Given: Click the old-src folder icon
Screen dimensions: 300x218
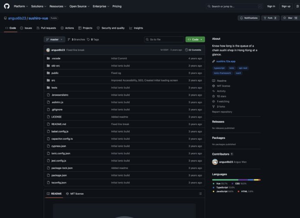Looking at the screenshot, I should tap(48, 66).
